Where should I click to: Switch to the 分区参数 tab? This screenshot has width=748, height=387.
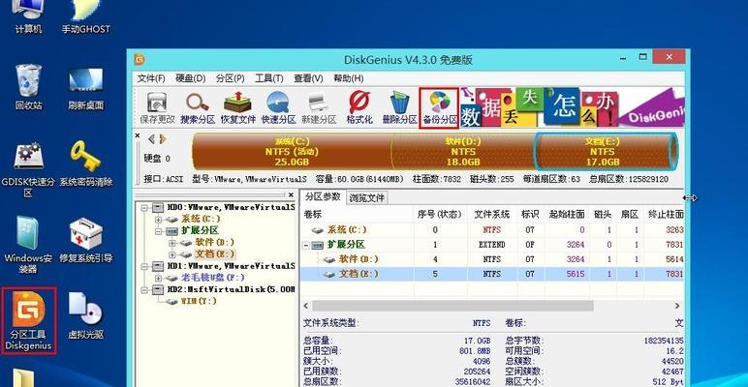point(323,196)
